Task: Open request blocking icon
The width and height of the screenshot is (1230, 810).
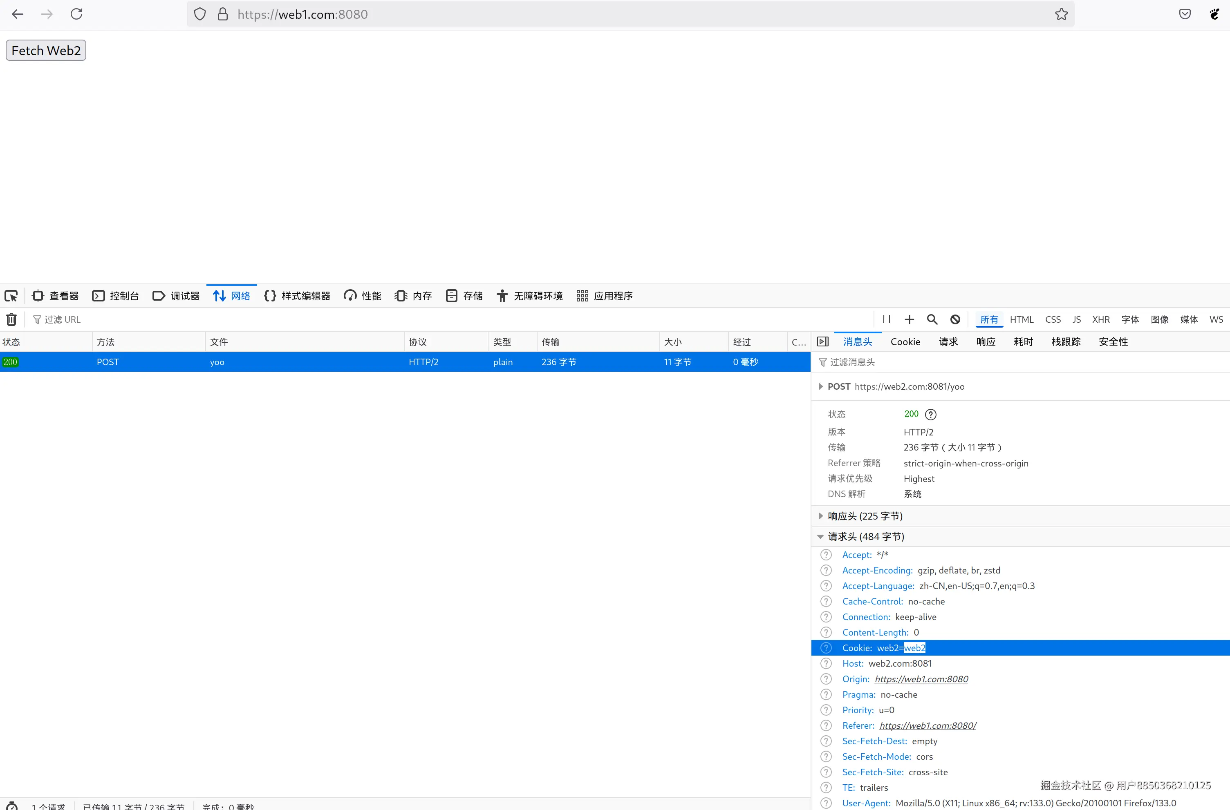Action: pyautogui.click(x=955, y=319)
